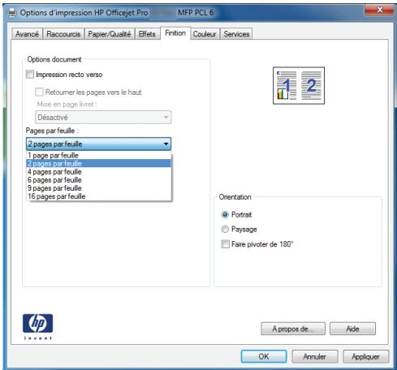Image resolution: width=397 pixels, height=370 pixels.
Task: Check Faire pivoter de 180° option
Action: coord(225,244)
